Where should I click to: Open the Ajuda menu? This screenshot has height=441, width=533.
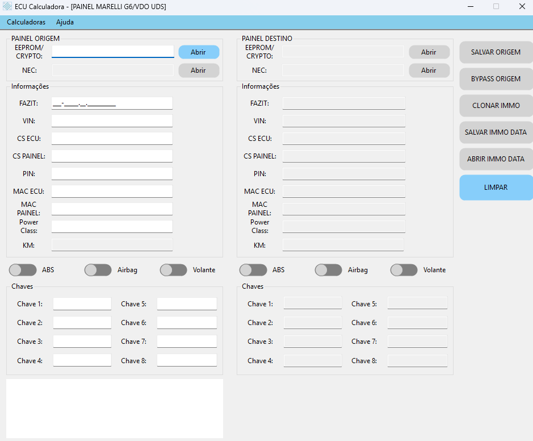coord(65,22)
